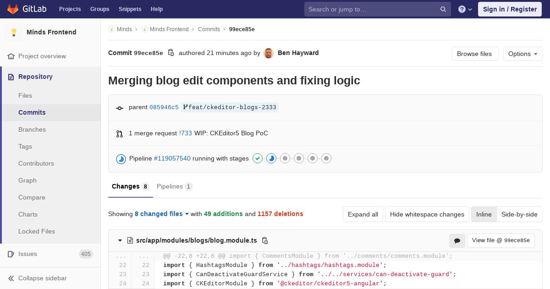
Task: Select the Inline diff view
Action: point(484,214)
